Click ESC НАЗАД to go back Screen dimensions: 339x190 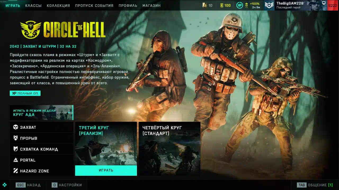point(28,185)
